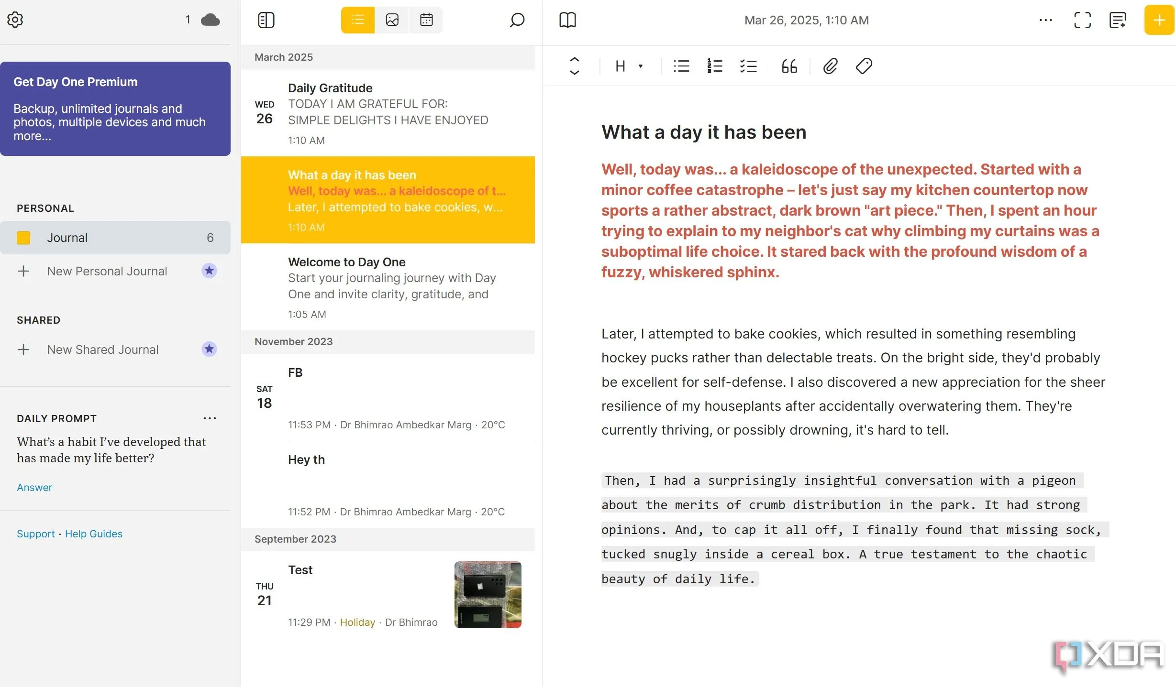Viewport: 1176px width, 687px height.
Task: Click the premium star beside New Shared Journal
Action: click(209, 349)
